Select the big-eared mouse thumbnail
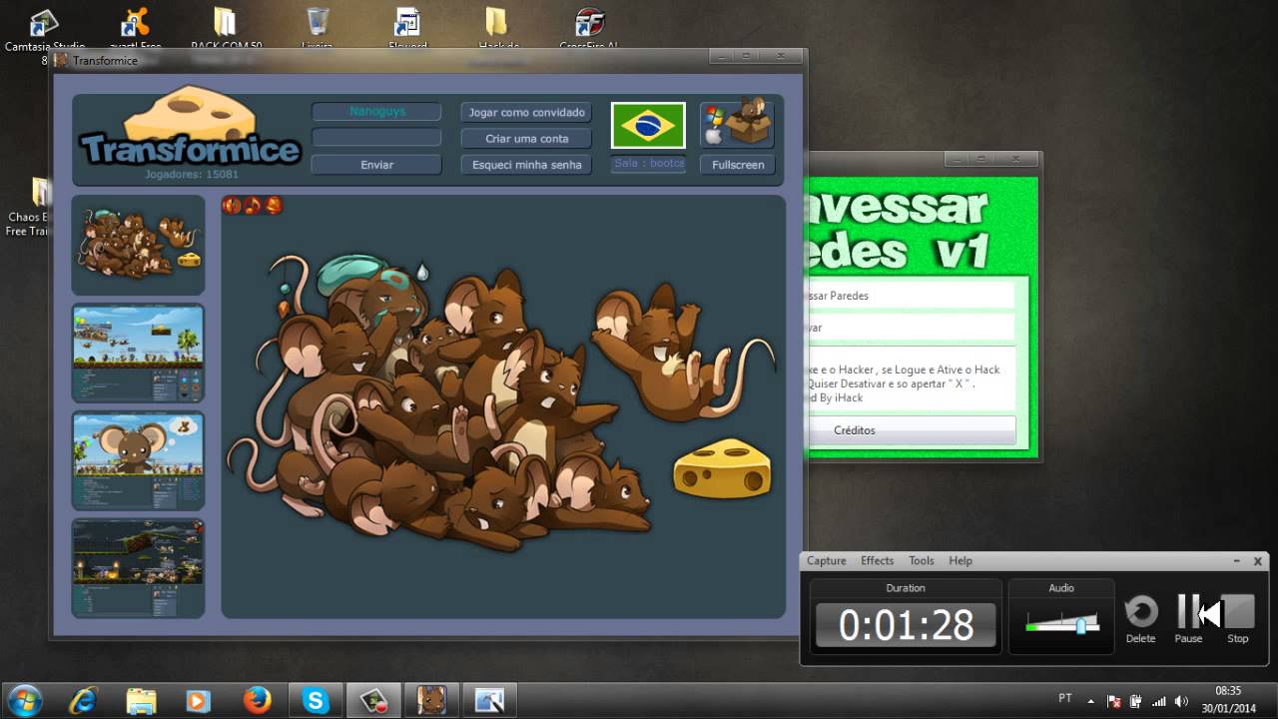1278x719 pixels. coord(138,460)
